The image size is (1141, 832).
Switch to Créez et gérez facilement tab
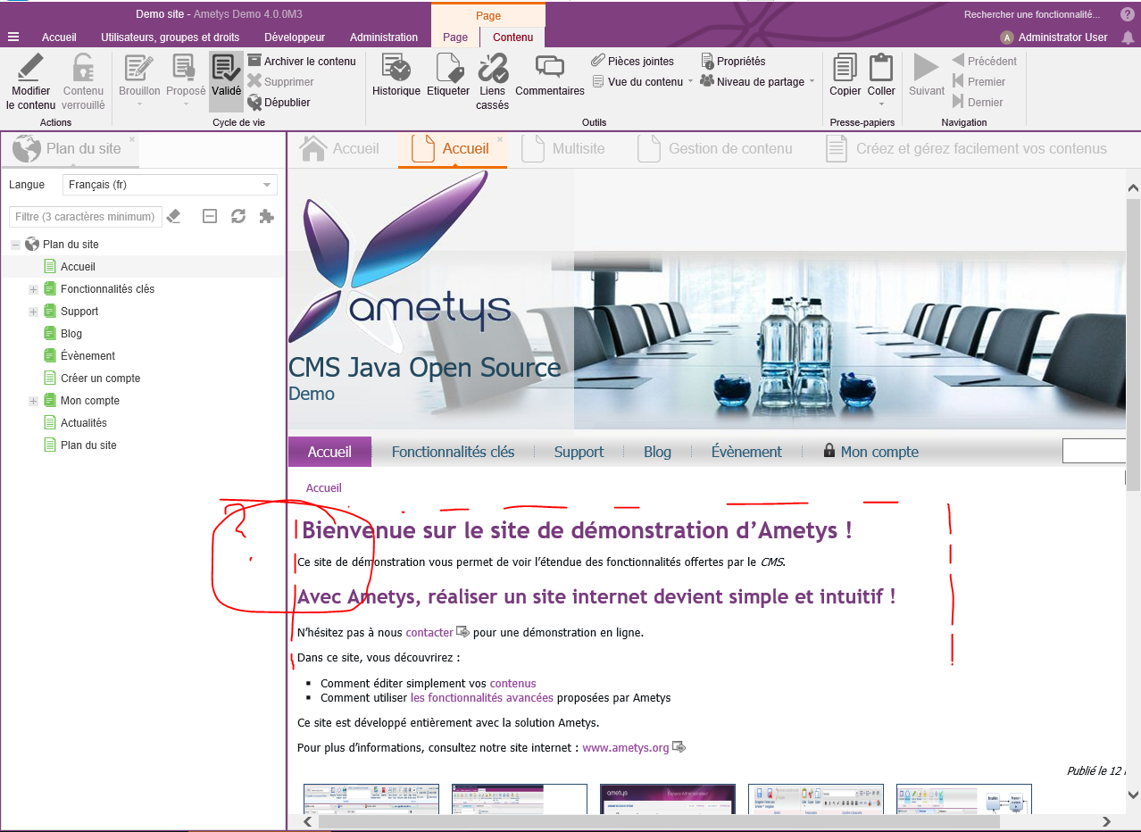(967, 149)
